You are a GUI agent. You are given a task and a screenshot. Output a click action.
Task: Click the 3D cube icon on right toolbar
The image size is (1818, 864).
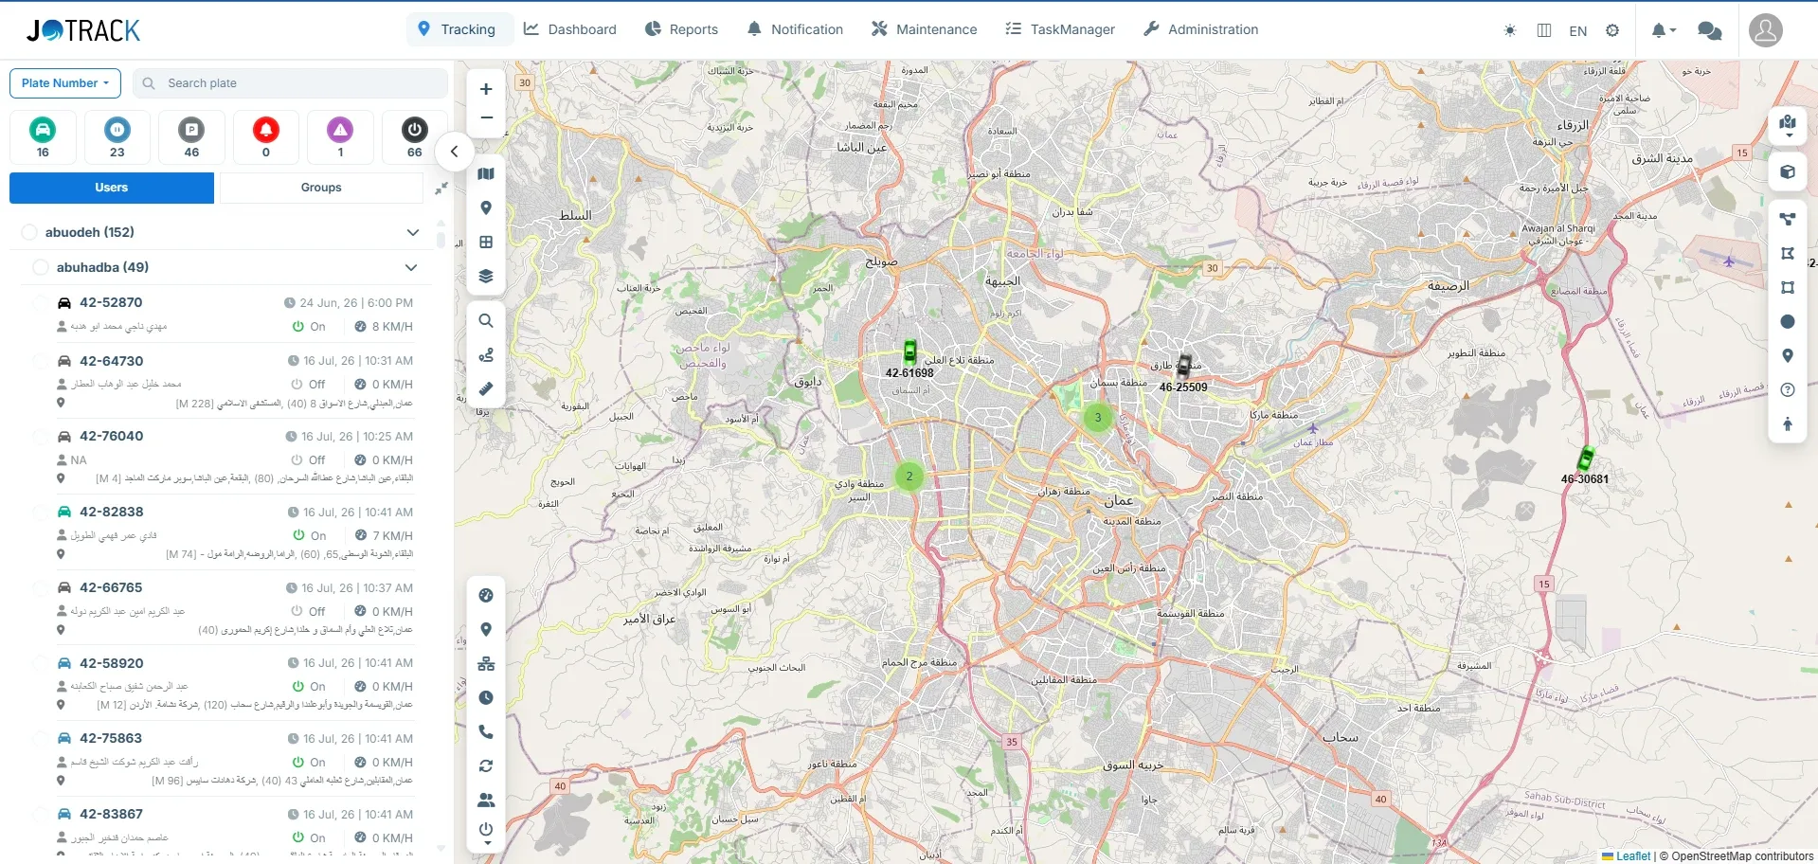pos(1788,172)
